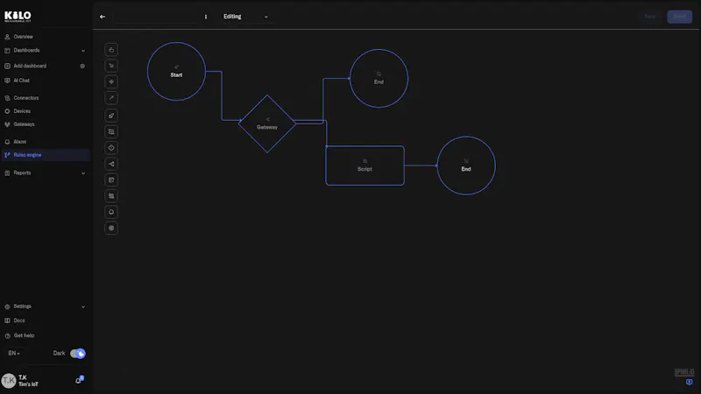Open the rule name options menu
Screen dimensions: 701x394
pos(206,17)
